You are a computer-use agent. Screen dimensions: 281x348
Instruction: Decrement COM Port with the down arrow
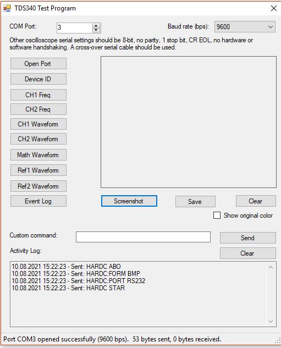pyautogui.click(x=96, y=30)
